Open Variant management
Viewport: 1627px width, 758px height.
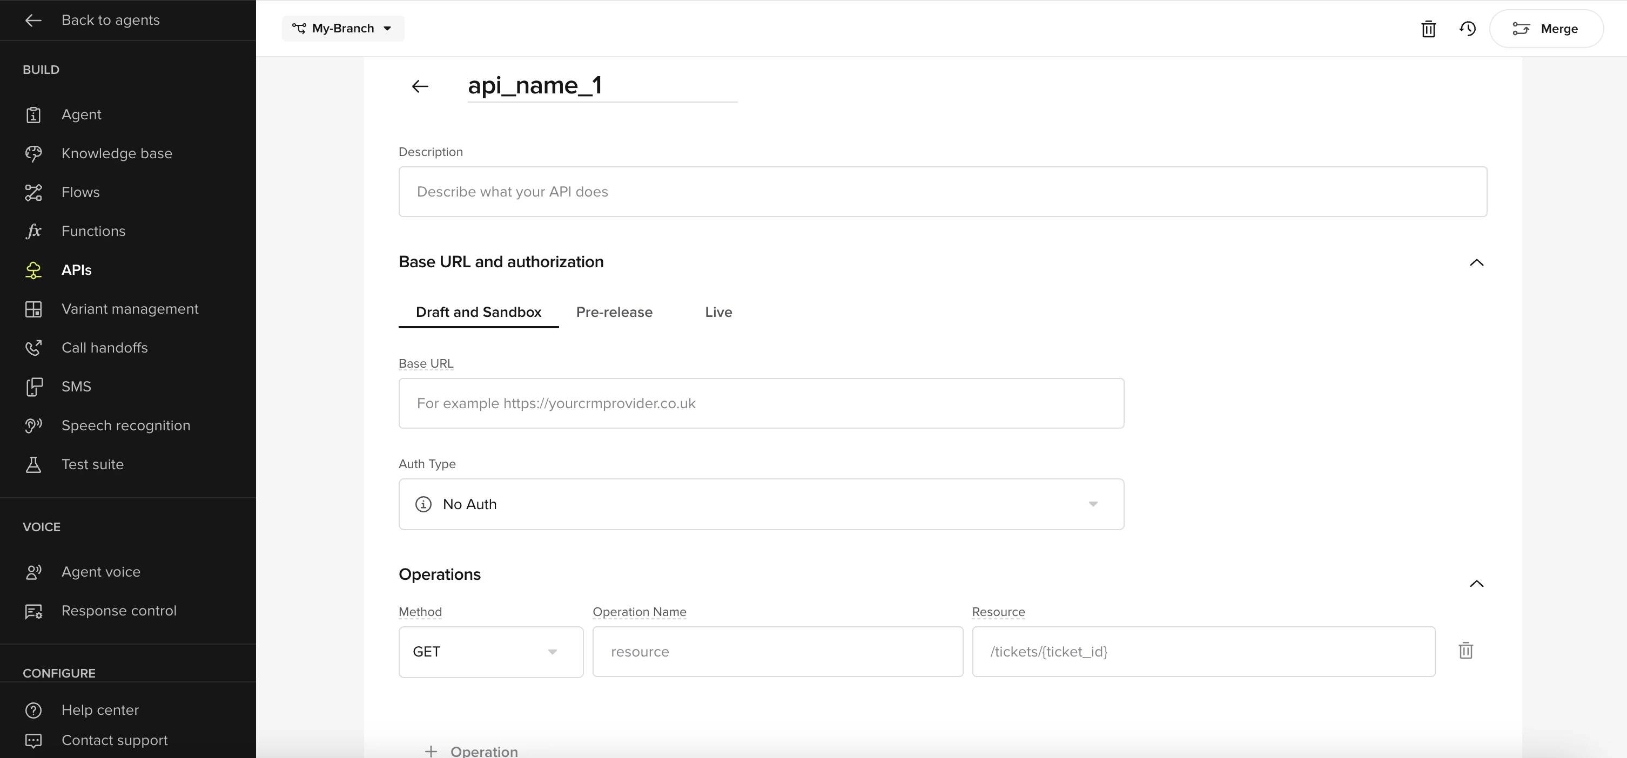click(130, 309)
